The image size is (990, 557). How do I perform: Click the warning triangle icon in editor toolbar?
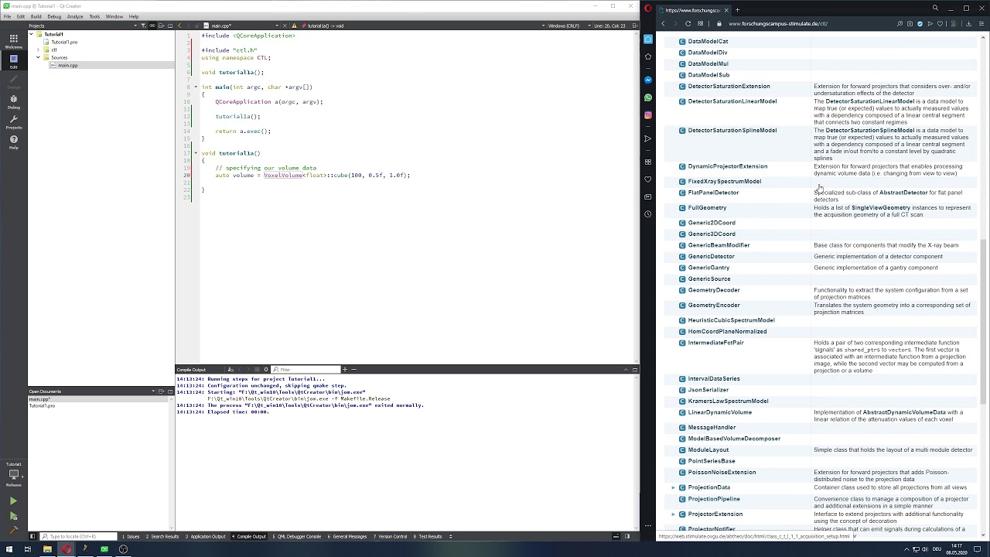point(295,26)
